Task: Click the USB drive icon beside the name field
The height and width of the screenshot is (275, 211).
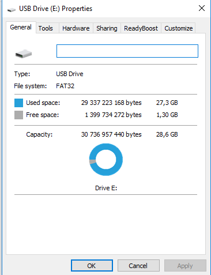Action: click(24, 54)
